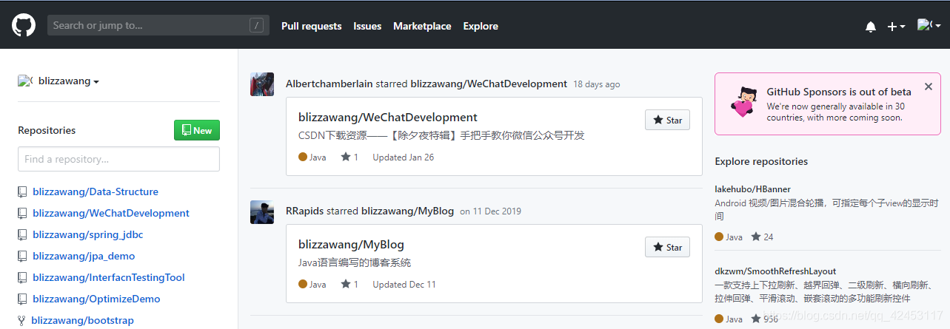Open blizzawang/bootstrap forked repository link

click(82, 320)
